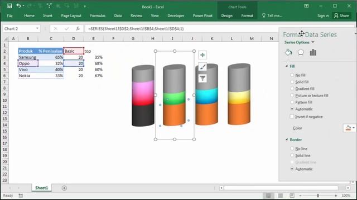Click the Undo arrow icon
Screen dimensions: 357x200
coord(18,6)
